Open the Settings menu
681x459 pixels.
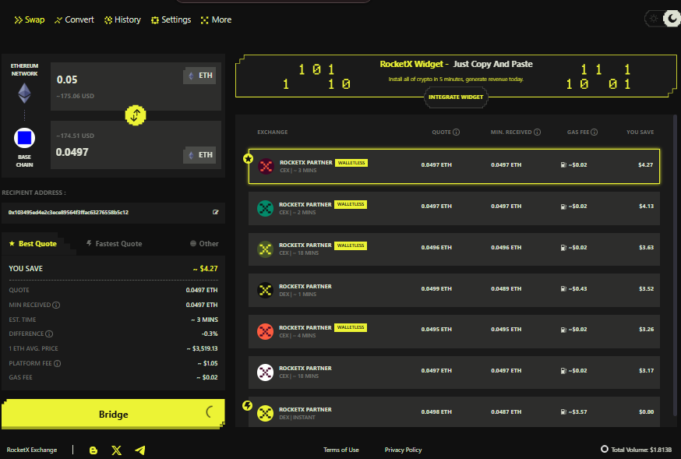(171, 19)
